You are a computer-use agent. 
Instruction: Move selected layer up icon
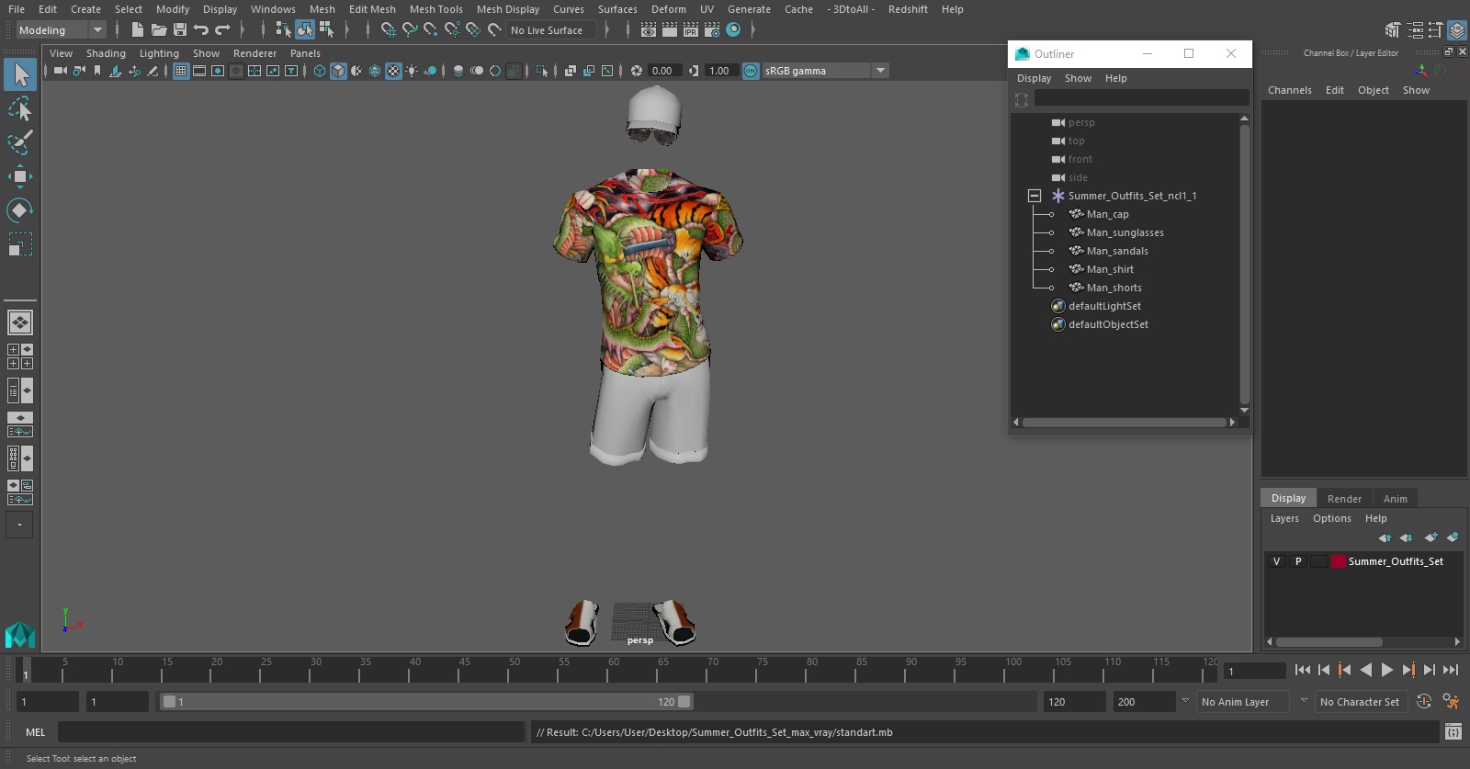(1385, 537)
